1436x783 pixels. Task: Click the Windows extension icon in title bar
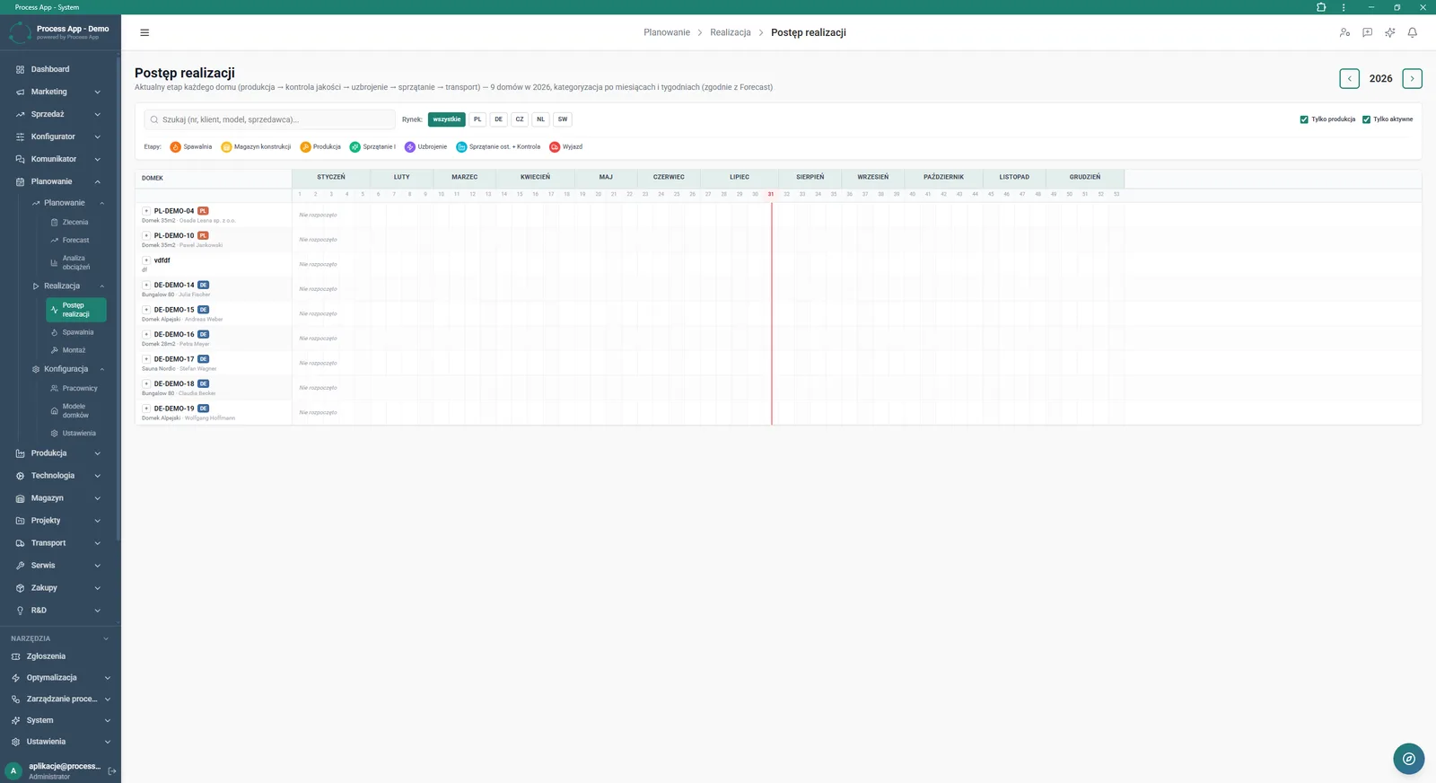click(1321, 7)
